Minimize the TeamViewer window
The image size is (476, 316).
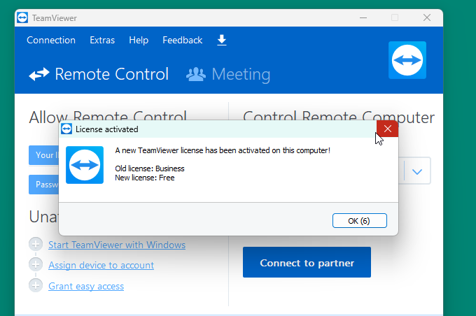363,18
